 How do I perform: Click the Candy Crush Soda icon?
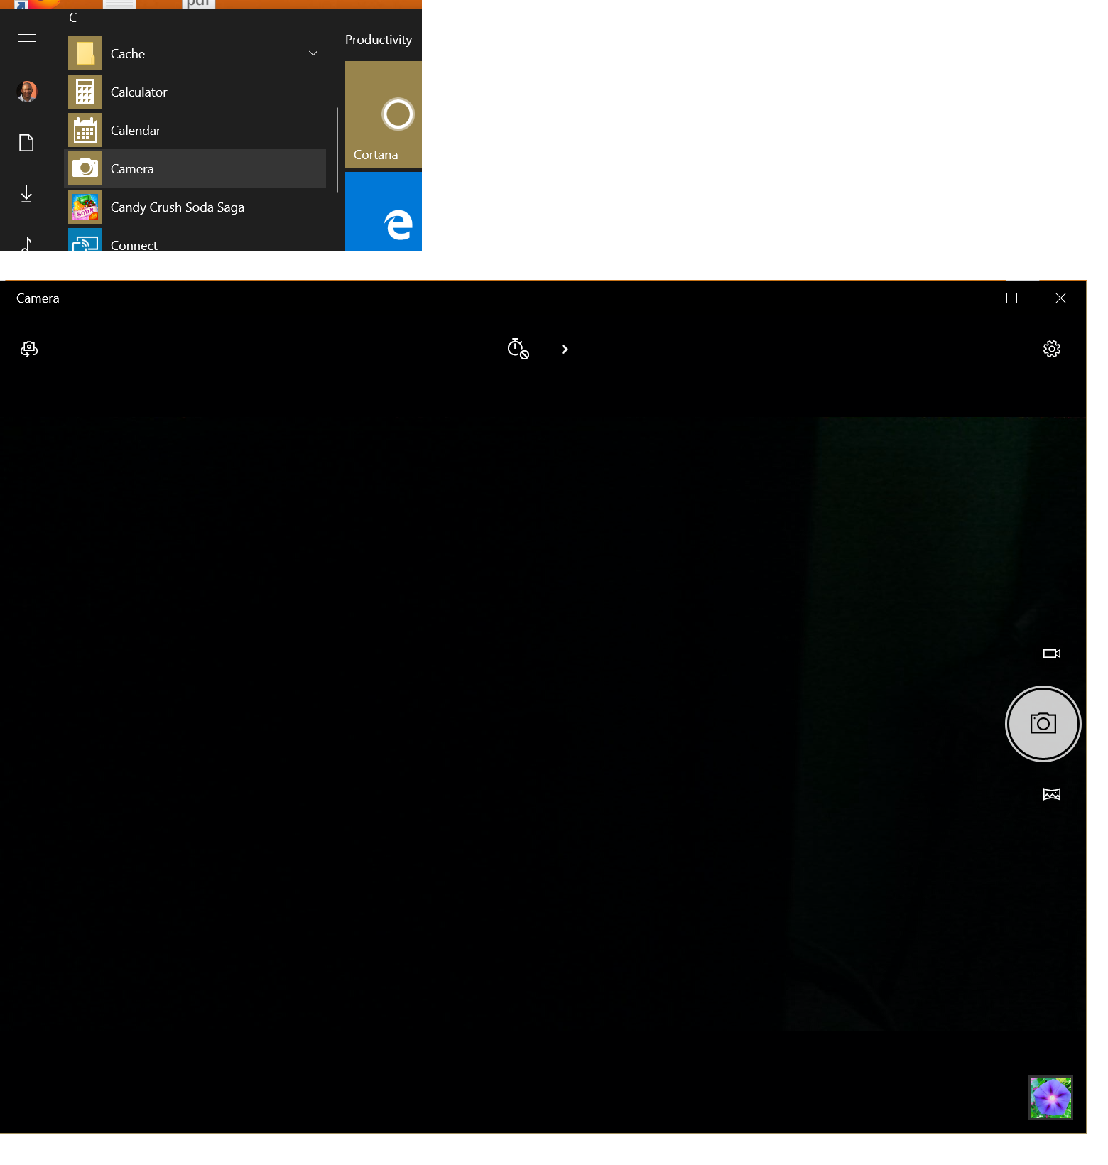85,207
